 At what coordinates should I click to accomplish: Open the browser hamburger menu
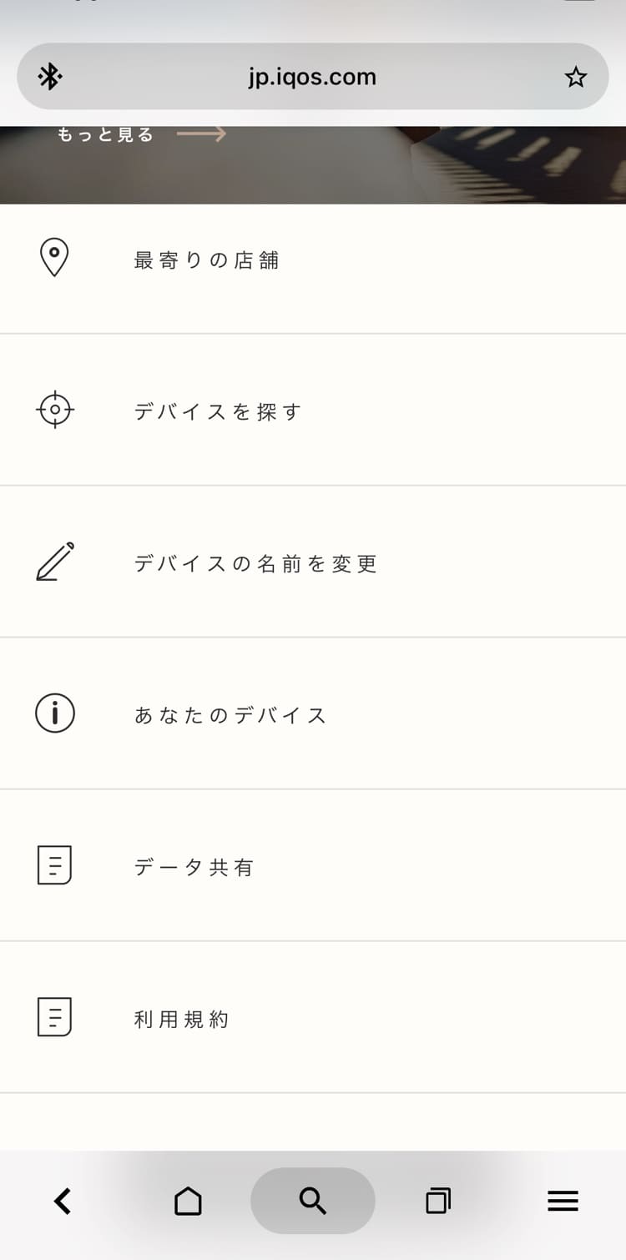563,1201
